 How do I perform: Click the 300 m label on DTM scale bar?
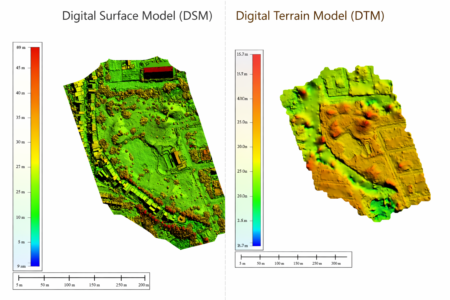tap(336, 263)
